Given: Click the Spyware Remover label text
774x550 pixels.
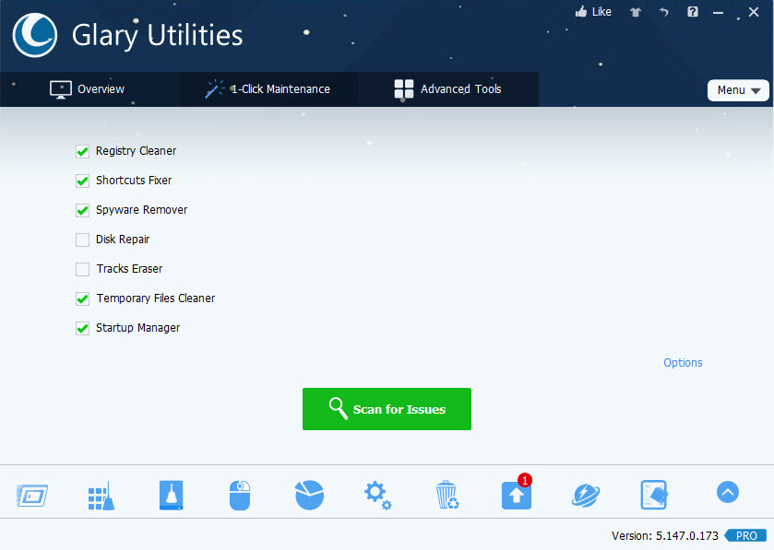Looking at the screenshot, I should click(142, 210).
